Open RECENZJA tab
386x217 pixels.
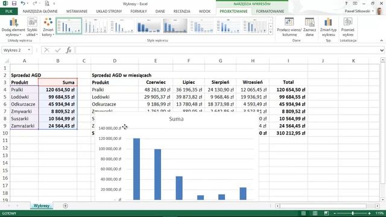pos(182,11)
